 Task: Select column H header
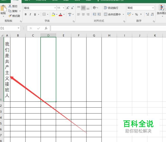coord(109,35)
